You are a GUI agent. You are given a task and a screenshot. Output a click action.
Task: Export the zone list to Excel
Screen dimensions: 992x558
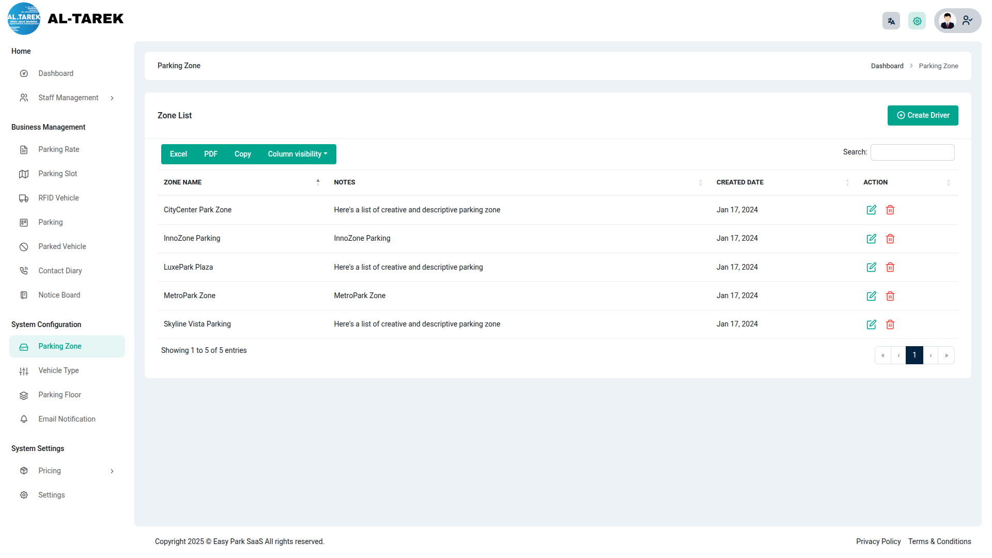(x=178, y=154)
